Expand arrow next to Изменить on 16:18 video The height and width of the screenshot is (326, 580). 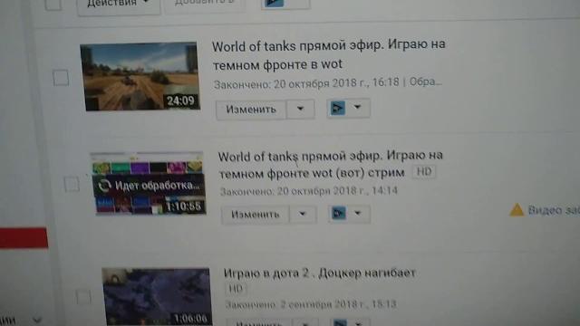click(x=300, y=109)
